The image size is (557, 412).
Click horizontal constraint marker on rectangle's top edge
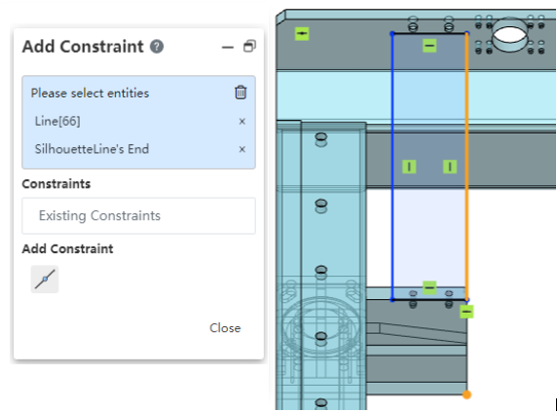[x=429, y=46]
